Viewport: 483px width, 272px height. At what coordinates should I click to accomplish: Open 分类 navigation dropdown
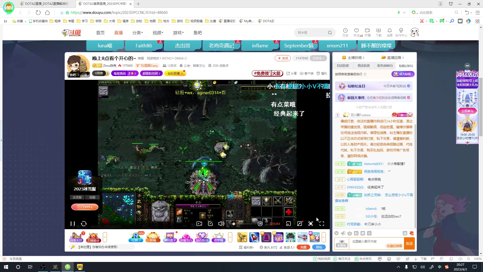pyautogui.click(x=137, y=33)
